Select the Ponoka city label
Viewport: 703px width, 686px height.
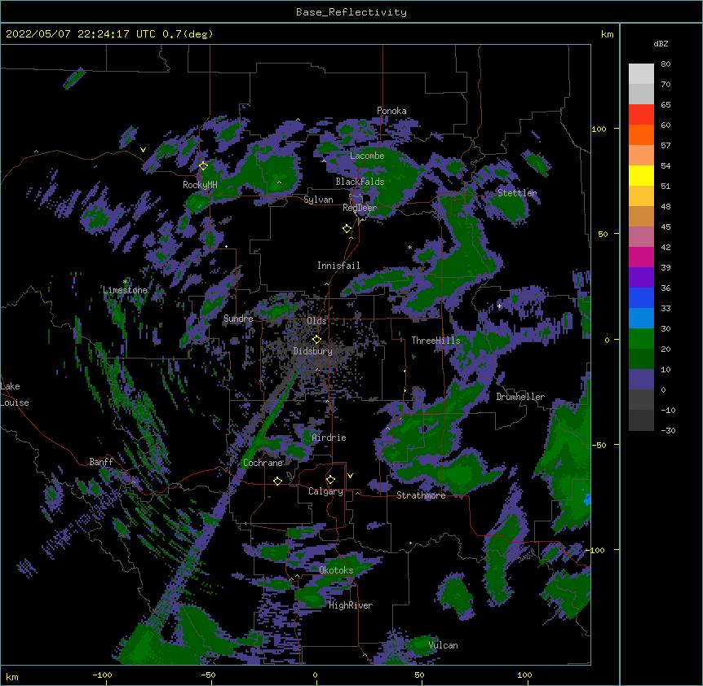point(391,111)
